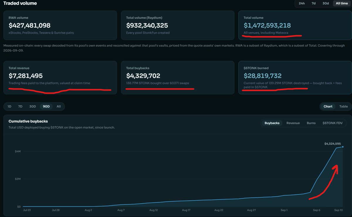Image resolution: width=352 pixels, height=217 pixels.
Task: Click the $932,340,325 Raydium volume value
Action: [147, 25]
